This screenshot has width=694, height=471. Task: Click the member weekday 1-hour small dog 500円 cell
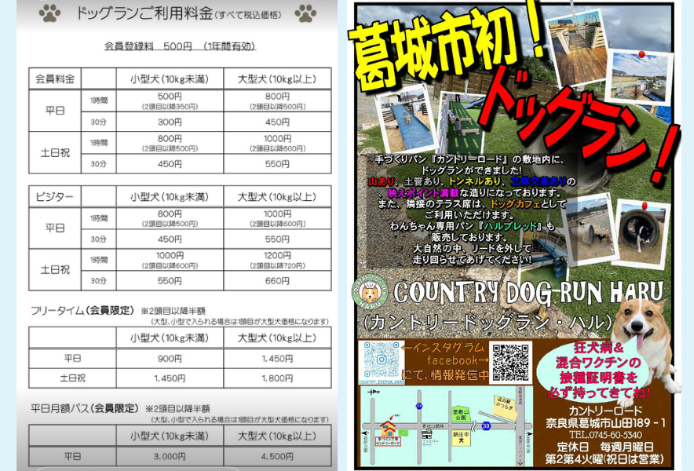(170, 101)
